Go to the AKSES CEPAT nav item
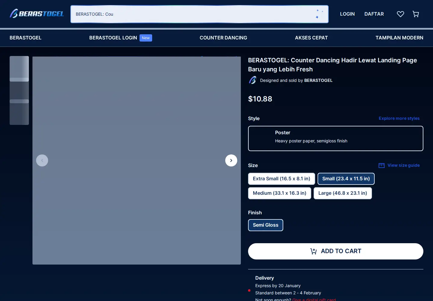Image resolution: width=433 pixels, height=301 pixels. coord(311,38)
